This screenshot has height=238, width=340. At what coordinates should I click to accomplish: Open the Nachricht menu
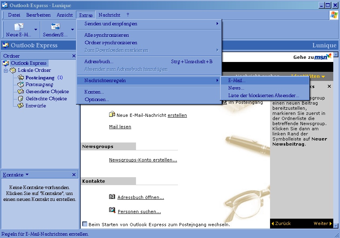pos(109,15)
